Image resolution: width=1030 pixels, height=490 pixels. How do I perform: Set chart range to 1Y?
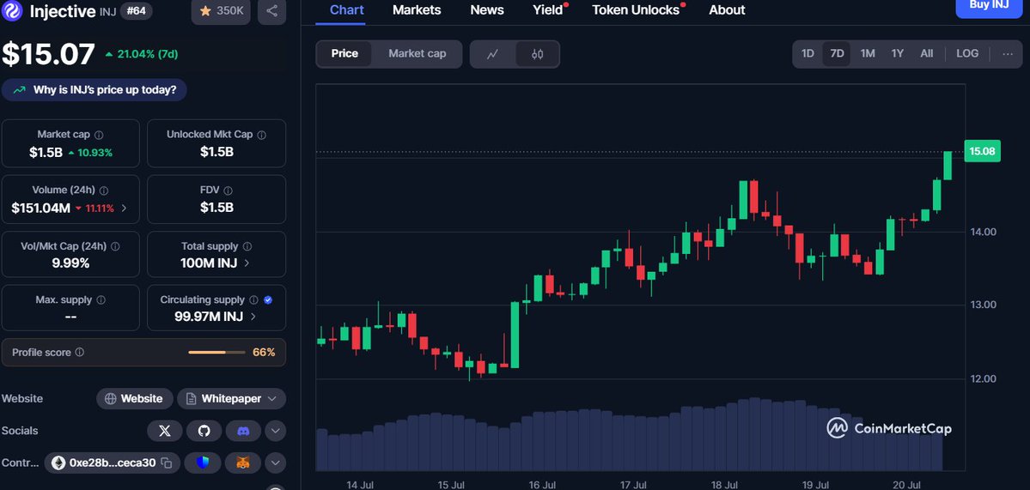[898, 54]
